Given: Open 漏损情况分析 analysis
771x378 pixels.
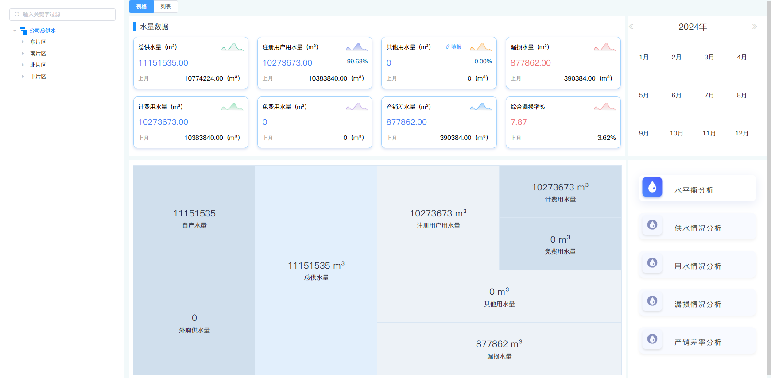Looking at the screenshot, I should [x=697, y=304].
